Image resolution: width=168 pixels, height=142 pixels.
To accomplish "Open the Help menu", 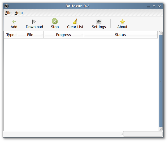I will coord(19,13).
